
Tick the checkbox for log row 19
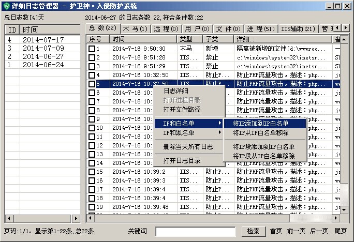click(92, 207)
